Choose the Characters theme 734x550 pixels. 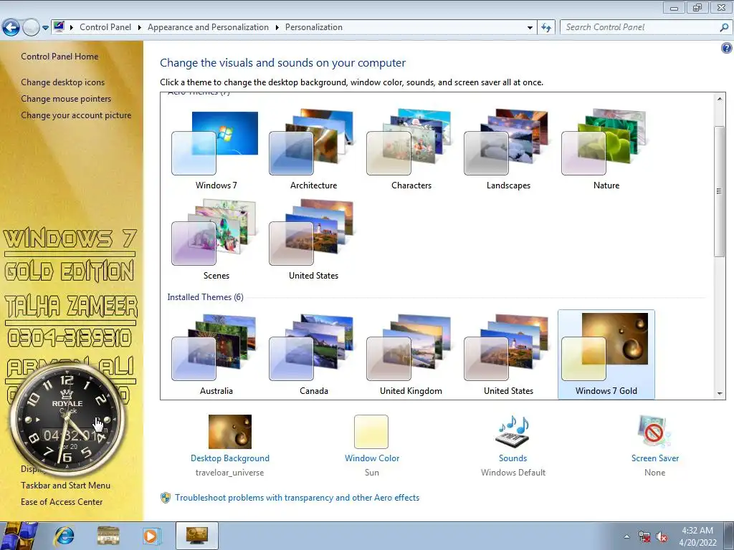click(411, 150)
